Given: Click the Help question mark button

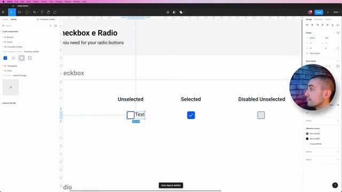Looking at the screenshot, I should tap(335, 185).
